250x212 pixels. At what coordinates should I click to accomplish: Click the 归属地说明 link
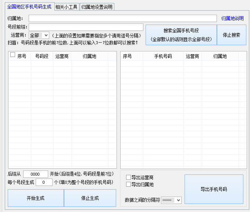pos(232,18)
